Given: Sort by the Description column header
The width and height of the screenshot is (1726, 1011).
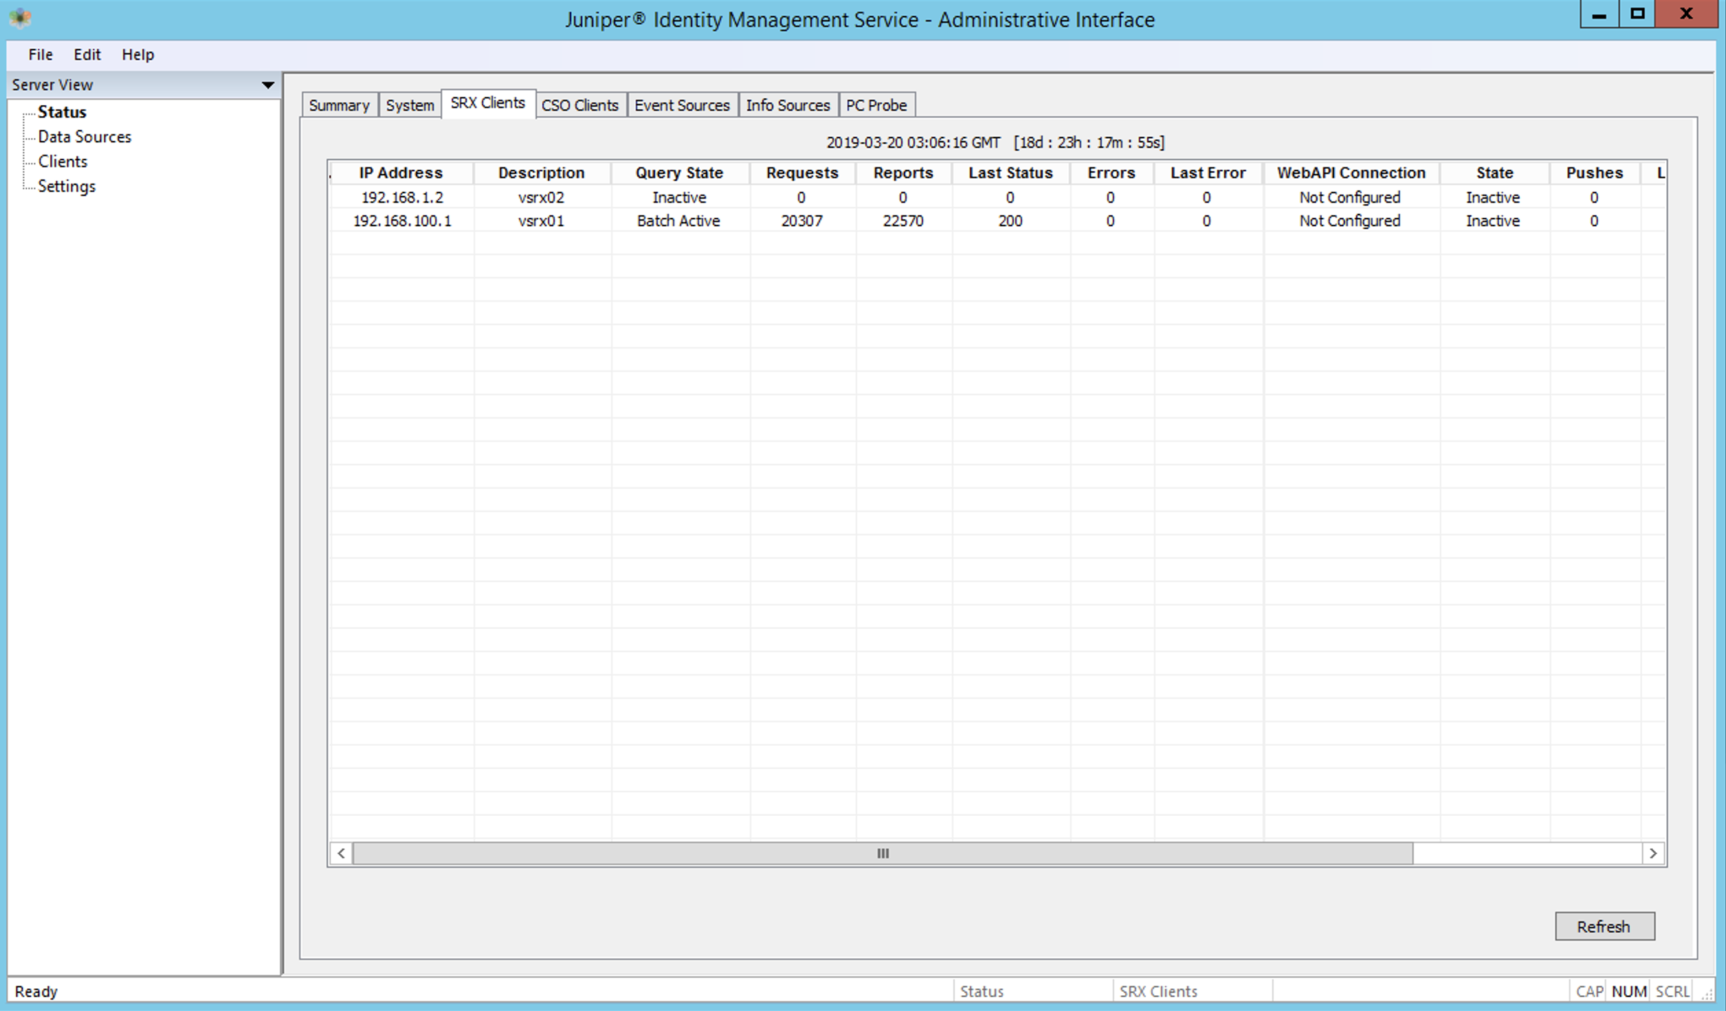Looking at the screenshot, I should [542, 173].
